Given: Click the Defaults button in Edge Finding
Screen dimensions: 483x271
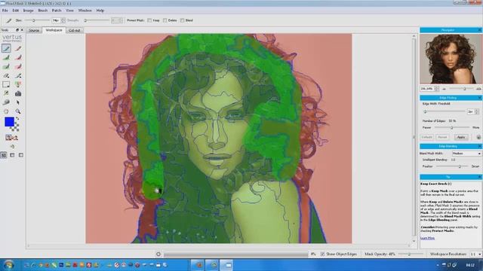Looking at the screenshot, I should (x=427, y=137).
